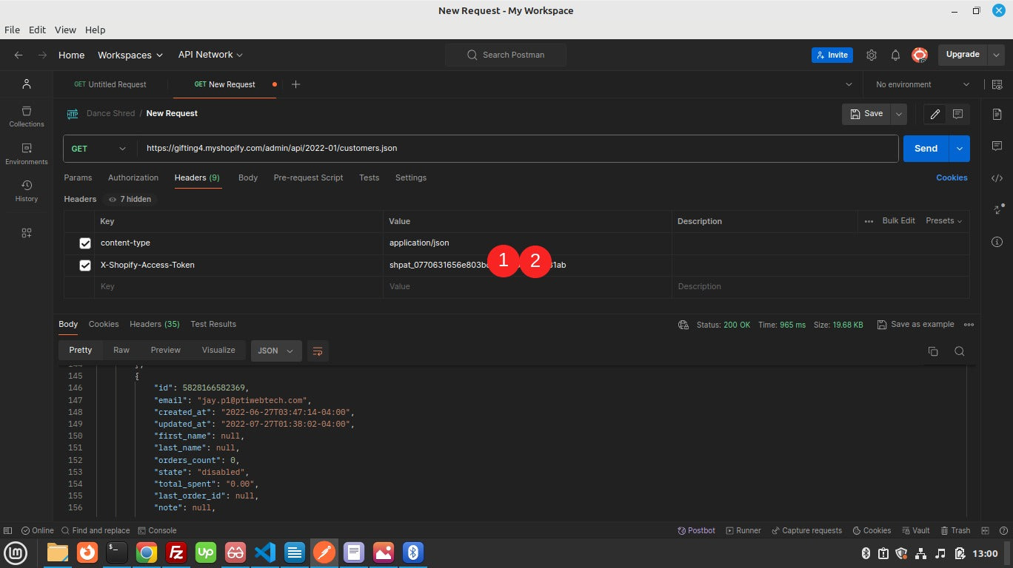Open comment mode icon next to the pencil
This screenshot has width=1013, height=568.
(x=957, y=114)
